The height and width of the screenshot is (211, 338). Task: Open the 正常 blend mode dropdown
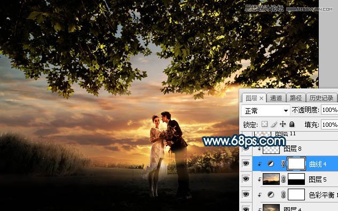pos(265,111)
